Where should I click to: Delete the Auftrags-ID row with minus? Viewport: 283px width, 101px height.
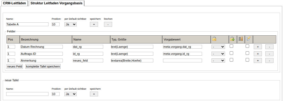pyautogui.click(x=269, y=54)
